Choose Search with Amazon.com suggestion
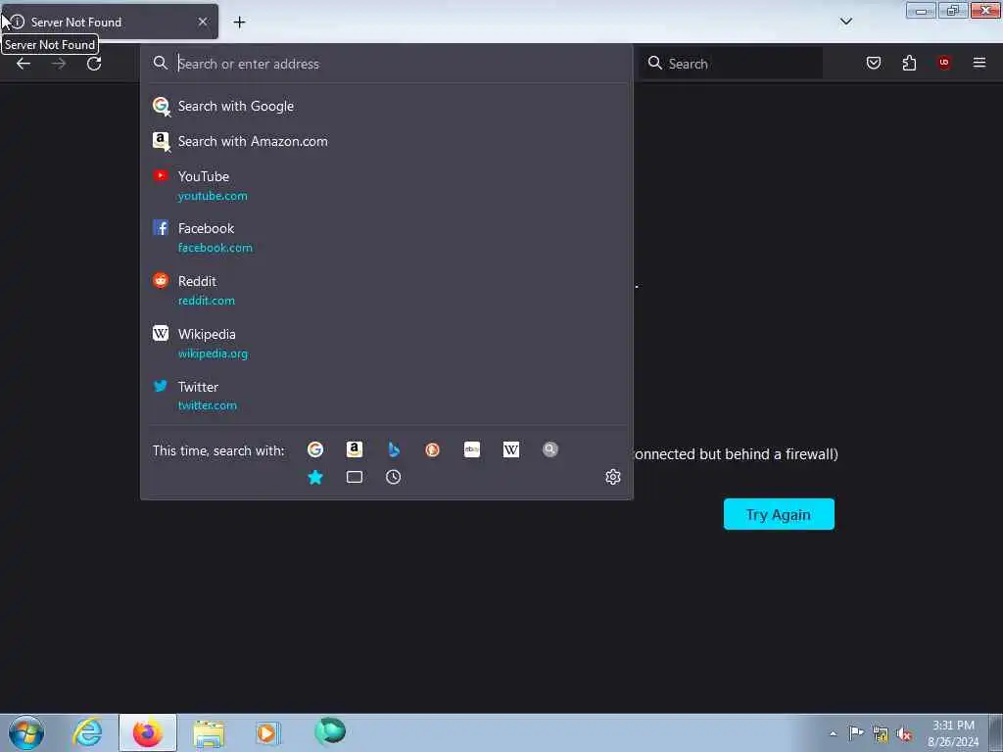The height and width of the screenshot is (752, 1003). (x=386, y=141)
